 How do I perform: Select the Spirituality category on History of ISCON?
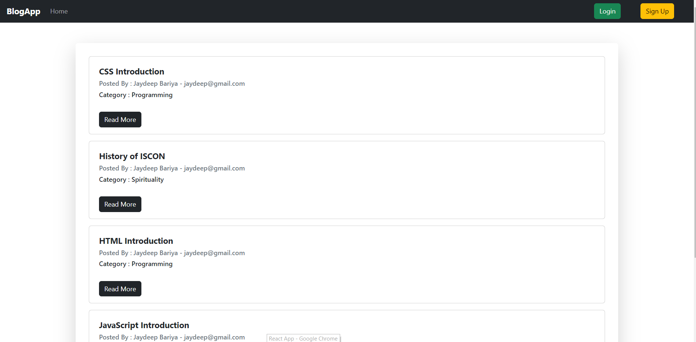coord(147,180)
